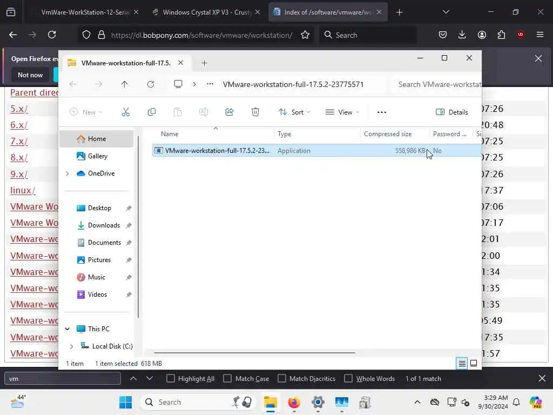Switch to details list view icon
The image size is (553, 415).
tap(462, 363)
